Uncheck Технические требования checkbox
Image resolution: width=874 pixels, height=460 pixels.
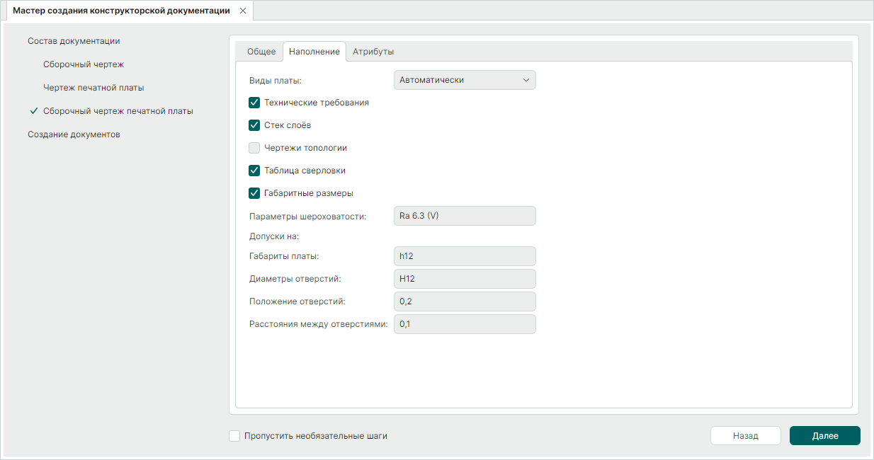(x=254, y=103)
